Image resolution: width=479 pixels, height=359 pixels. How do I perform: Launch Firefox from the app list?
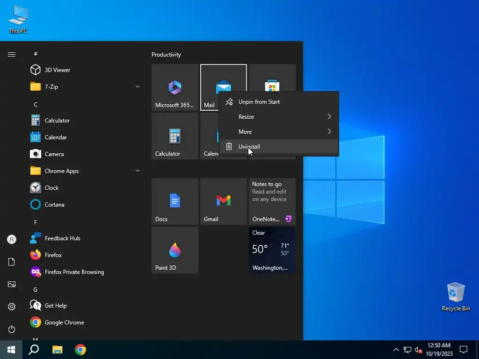point(86,255)
